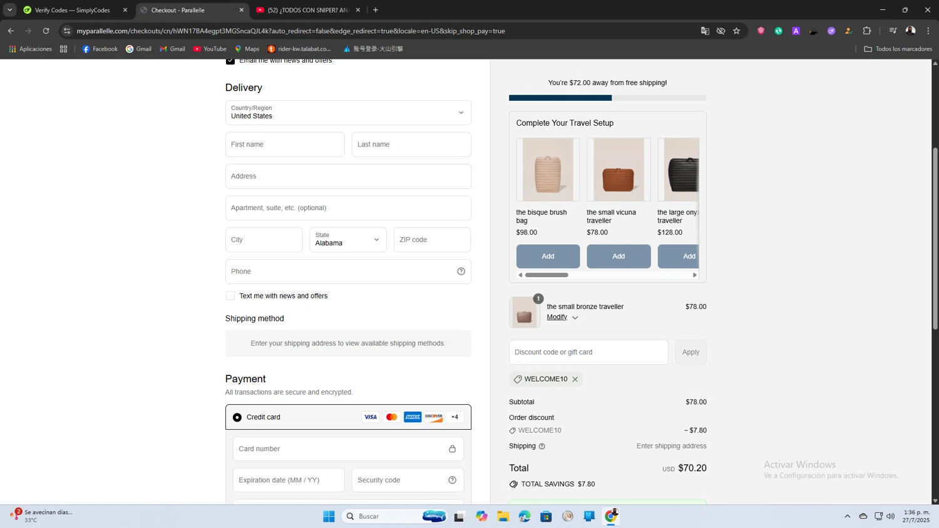
Task: Open the translate page icon in the address bar
Action: 705,31
